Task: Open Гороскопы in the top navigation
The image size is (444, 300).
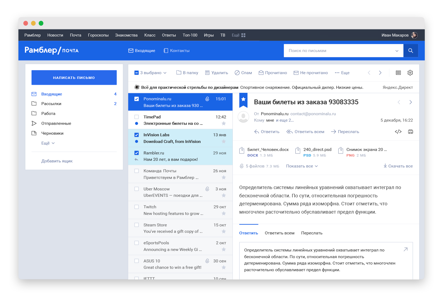Action: pyautogui.click(x=98, y=35)
